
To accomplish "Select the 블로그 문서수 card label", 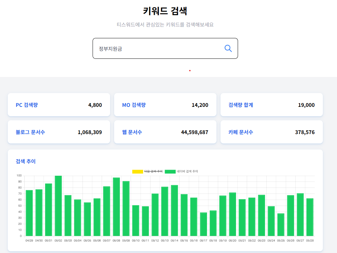I will pyautogui.click(x=30, y=132).
